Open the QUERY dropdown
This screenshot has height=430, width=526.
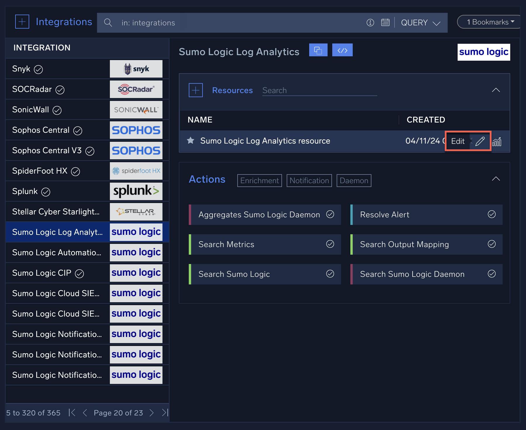click(421, 22)
